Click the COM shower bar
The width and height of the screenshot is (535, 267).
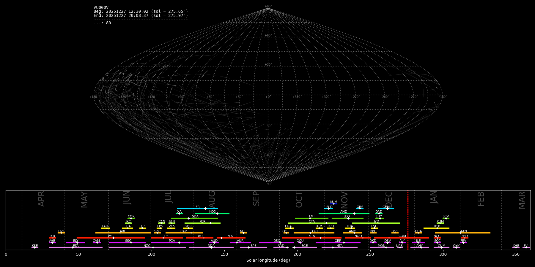tap(402, 238)
